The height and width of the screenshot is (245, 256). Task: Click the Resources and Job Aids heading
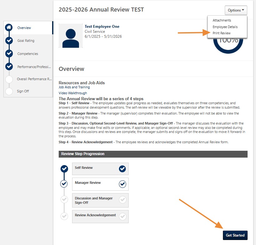point(81,83)
